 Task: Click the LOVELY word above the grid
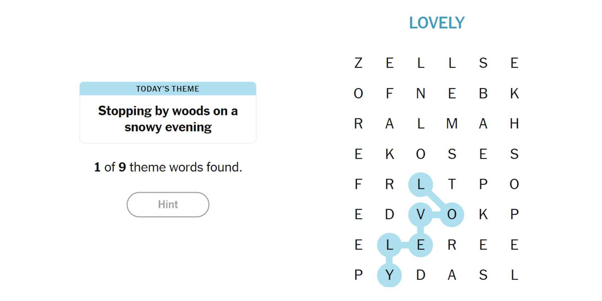click(436, 23)
